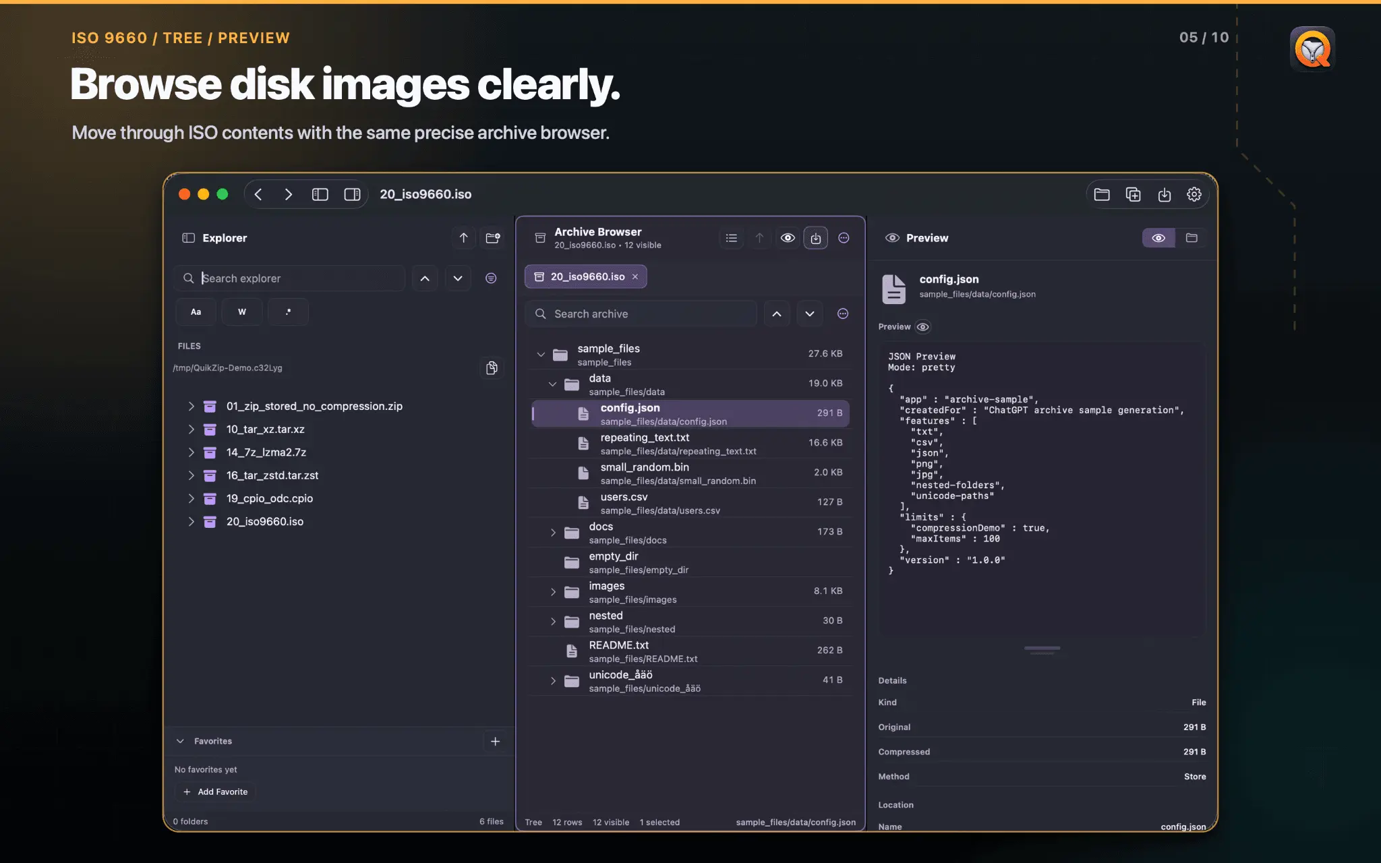Open settings gear in title bar
This screenshot has height=863, width=1381.
pos(1194,194)
